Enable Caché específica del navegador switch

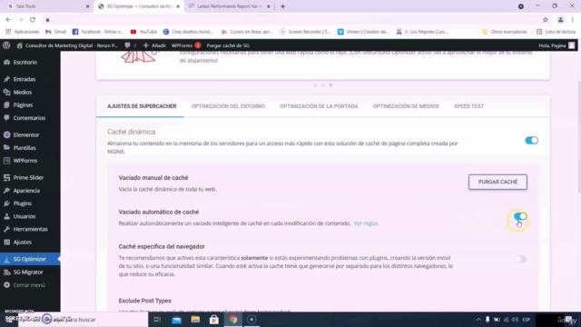pos(520,259)
